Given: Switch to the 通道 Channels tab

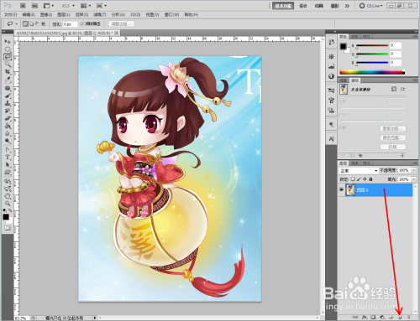Looking at the screenshot, I should (x=354, y=163).
